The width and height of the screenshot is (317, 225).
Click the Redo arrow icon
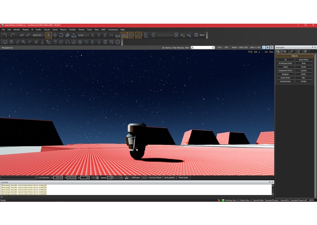pyautogui.click(x=13, y=35)
